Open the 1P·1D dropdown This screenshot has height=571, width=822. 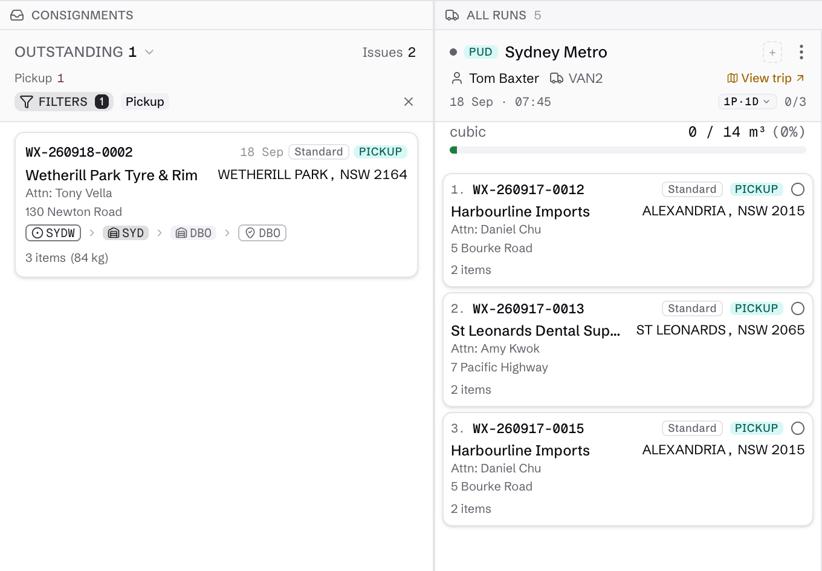tap(747, 102)
